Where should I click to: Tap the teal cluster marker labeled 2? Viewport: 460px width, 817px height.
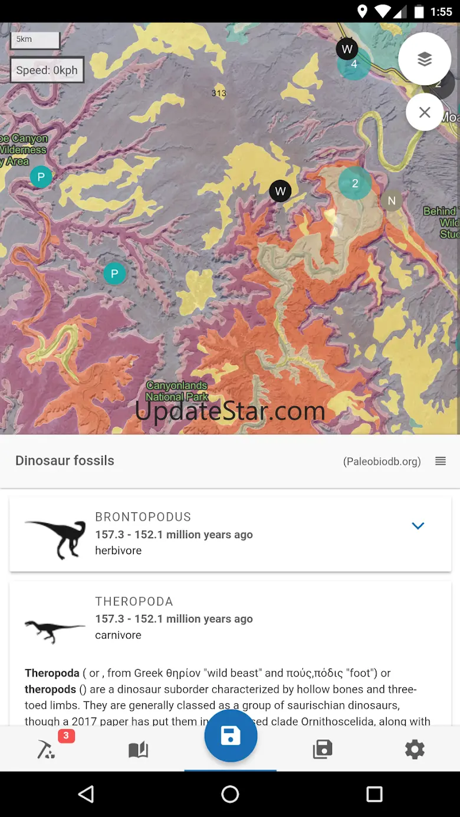(x=355, y=183)
